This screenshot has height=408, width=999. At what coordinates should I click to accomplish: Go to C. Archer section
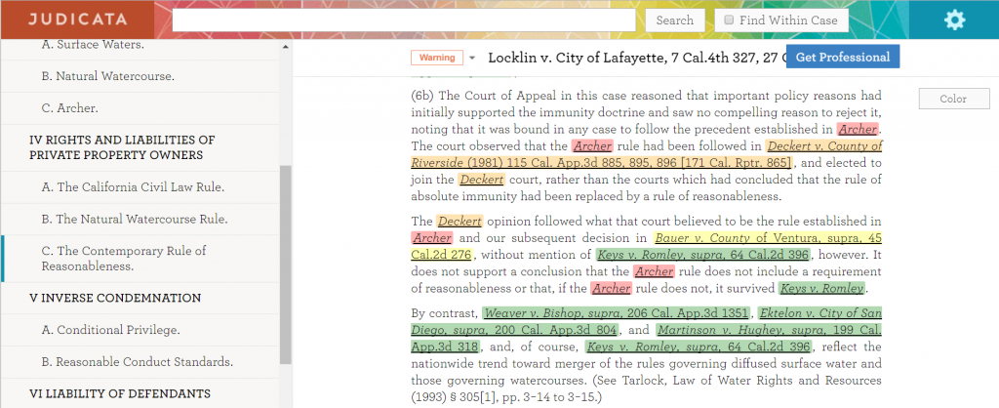(x=70, y=108)
